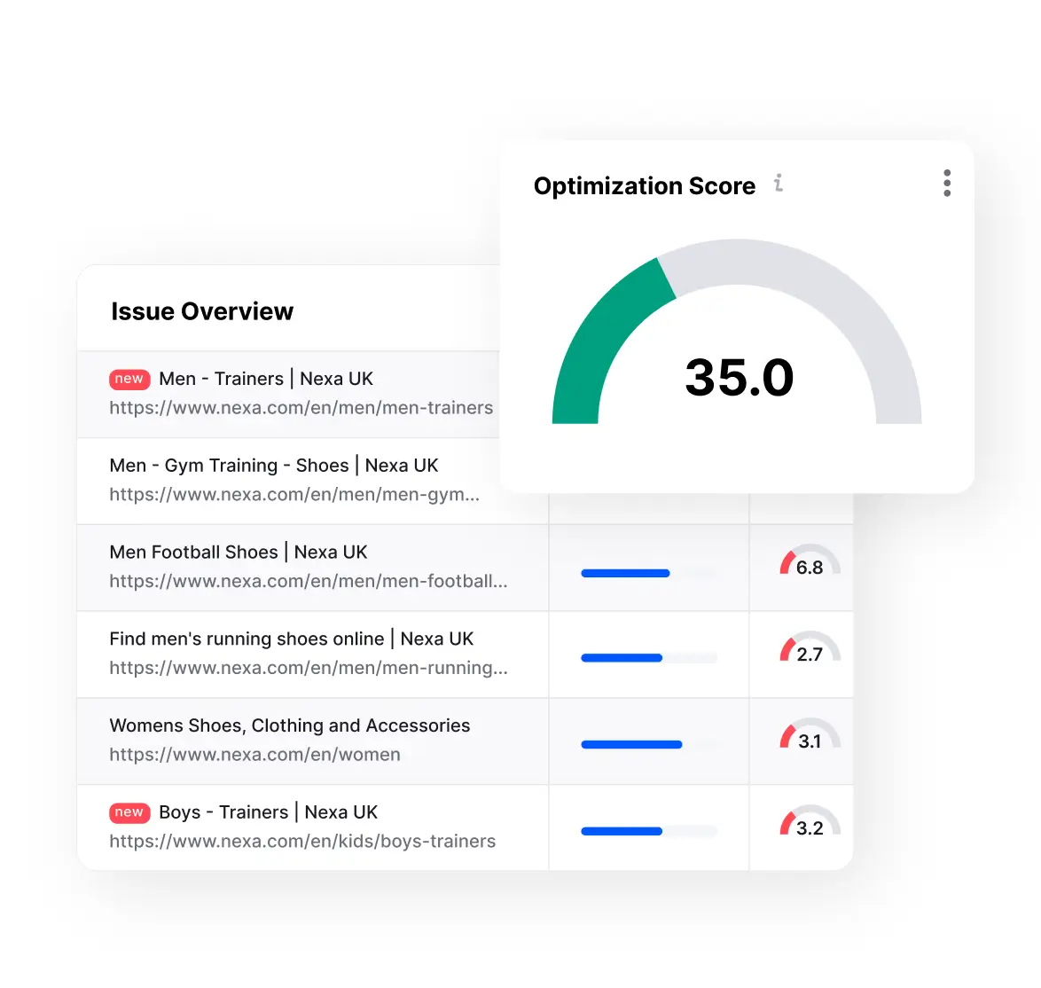Click the 3.2 score gauge icon
The width and height of the screenshot is (1041, 988).
810,823
